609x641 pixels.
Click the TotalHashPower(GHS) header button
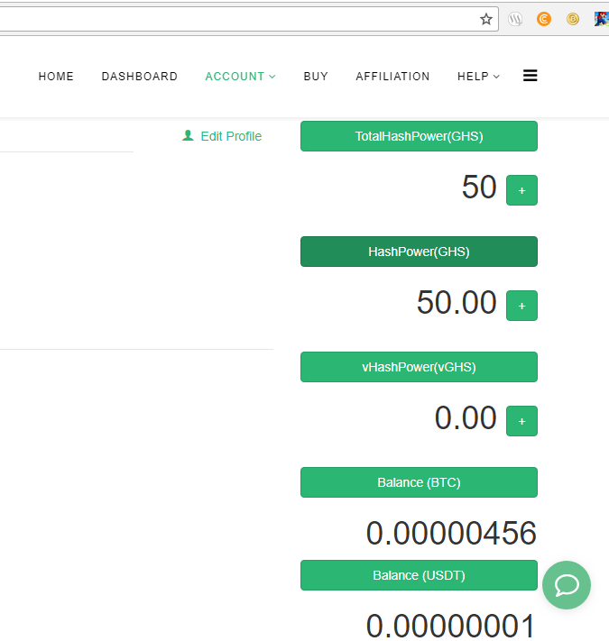tap(419, 136)
